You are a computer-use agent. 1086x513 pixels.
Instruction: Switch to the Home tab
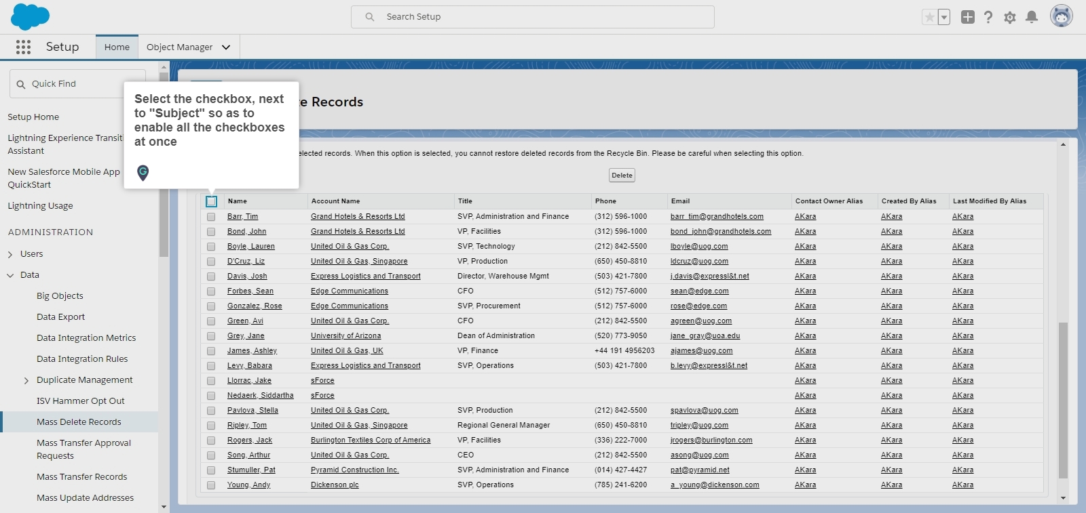click(117, 47)
